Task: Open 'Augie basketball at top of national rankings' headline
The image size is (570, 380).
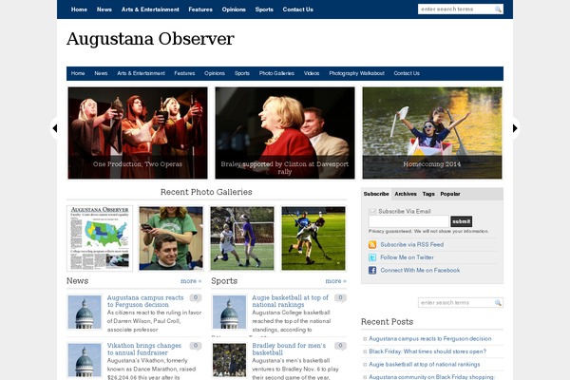Action: (x=290, y=301)
